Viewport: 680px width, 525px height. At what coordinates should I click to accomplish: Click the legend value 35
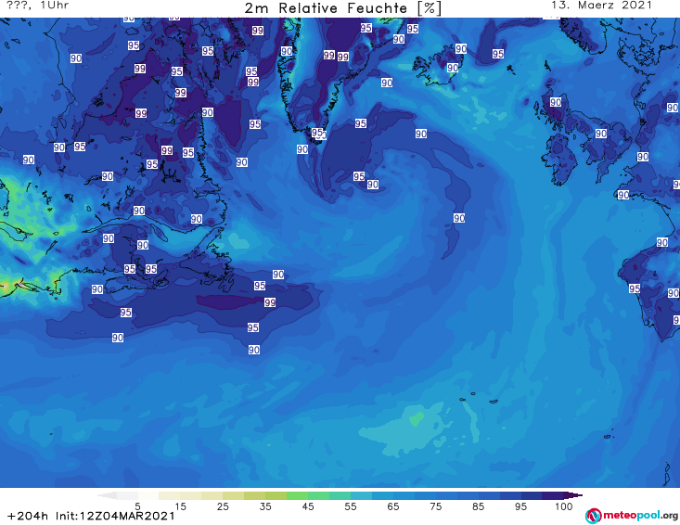click(x=265, y=506)
